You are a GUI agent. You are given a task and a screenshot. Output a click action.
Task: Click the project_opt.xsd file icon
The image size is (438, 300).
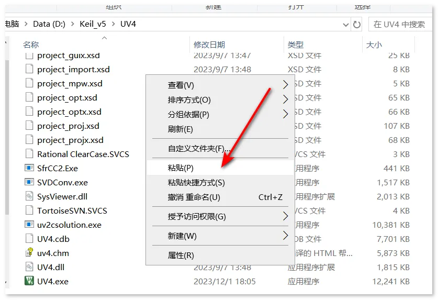pos(29,97)
